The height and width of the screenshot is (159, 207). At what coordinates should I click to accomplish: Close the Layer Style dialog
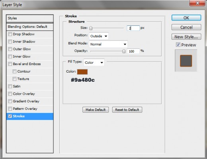(197, 3)
